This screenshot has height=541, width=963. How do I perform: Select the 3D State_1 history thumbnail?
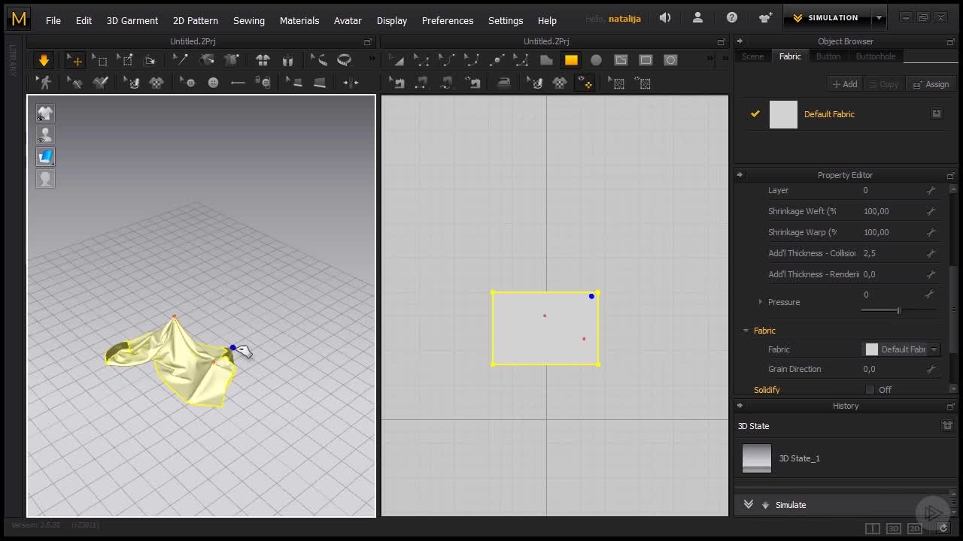tap(757, 458)
